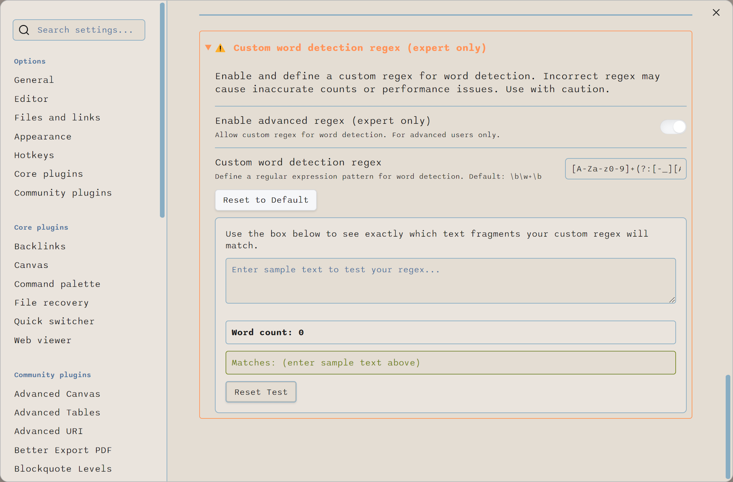Click the warning triangle next to Custom word detection
The image size is (733, 482).
coord(221,48)
